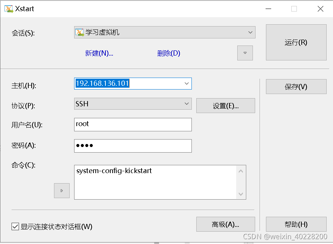Image resolution: width=333 pixels, height=244 pixels.
Task: Click the 运行(R) button
Action: tap(296, 42)
